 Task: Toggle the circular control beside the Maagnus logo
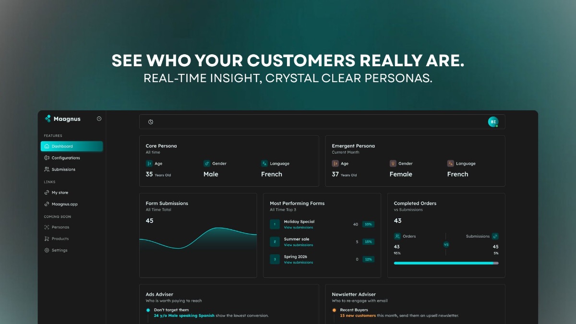tap(98, 119)
